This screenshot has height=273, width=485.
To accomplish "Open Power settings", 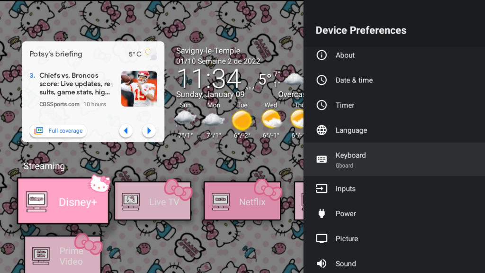I will (x=394, y=214).
